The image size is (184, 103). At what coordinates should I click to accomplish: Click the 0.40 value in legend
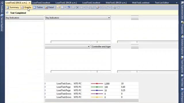click(x=123, y=87)
